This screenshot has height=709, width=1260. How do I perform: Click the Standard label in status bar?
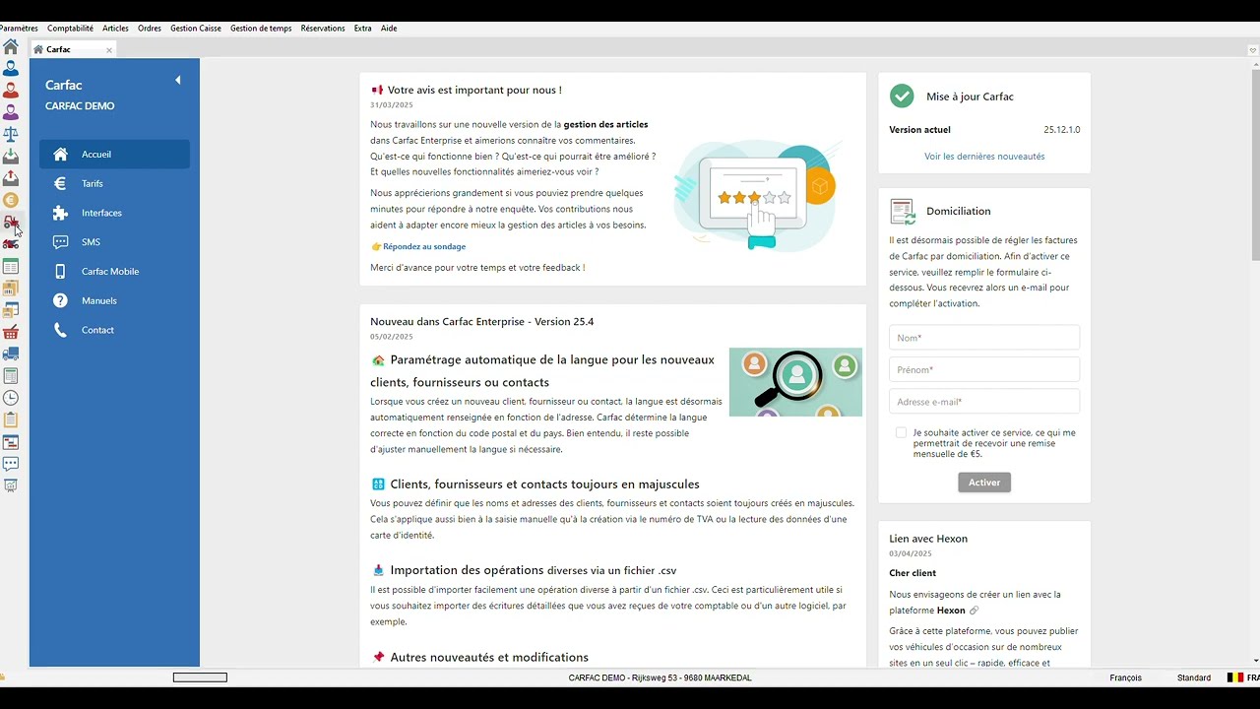pyautogui.click(x=1194, y=677)
